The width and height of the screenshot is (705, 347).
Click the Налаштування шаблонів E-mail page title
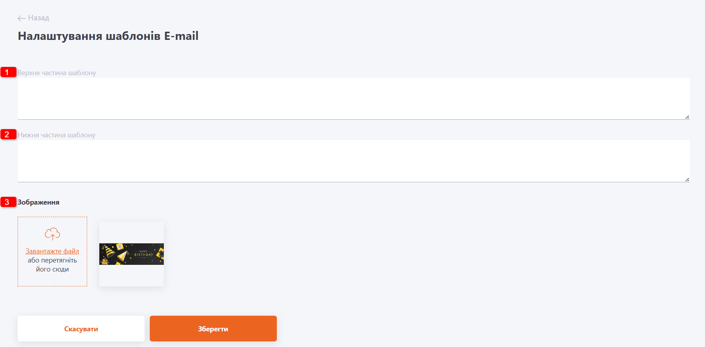pyautogui.click(x=108, y=36)
